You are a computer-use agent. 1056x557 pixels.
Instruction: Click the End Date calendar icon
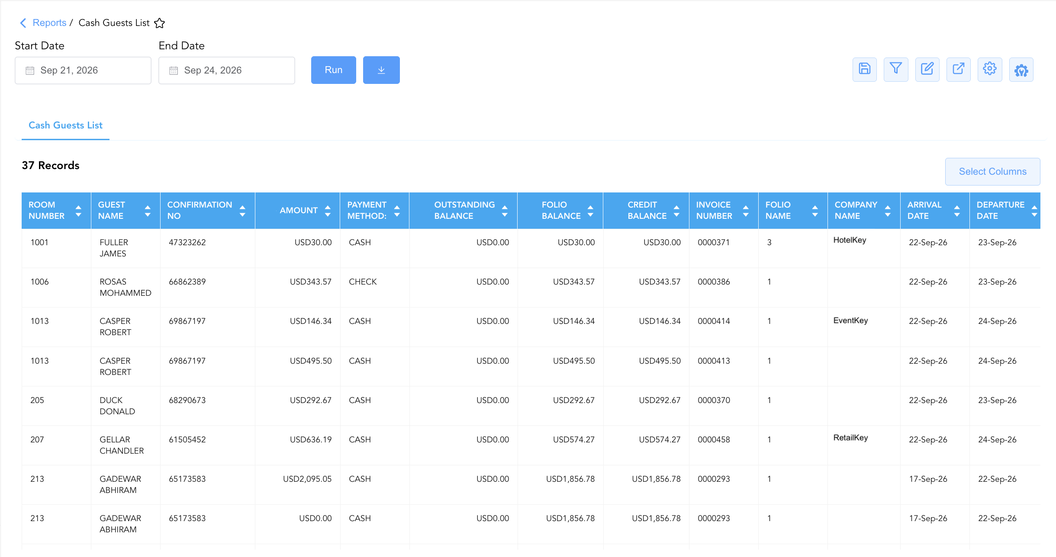point(174,70)
